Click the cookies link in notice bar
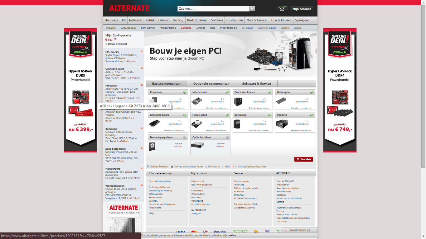Screen dimensions: 426x239 [231, 236]
